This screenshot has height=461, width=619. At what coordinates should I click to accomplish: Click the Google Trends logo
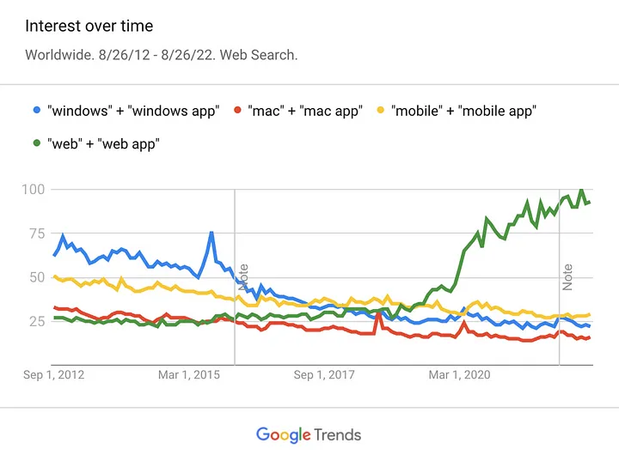pos(309,434)
